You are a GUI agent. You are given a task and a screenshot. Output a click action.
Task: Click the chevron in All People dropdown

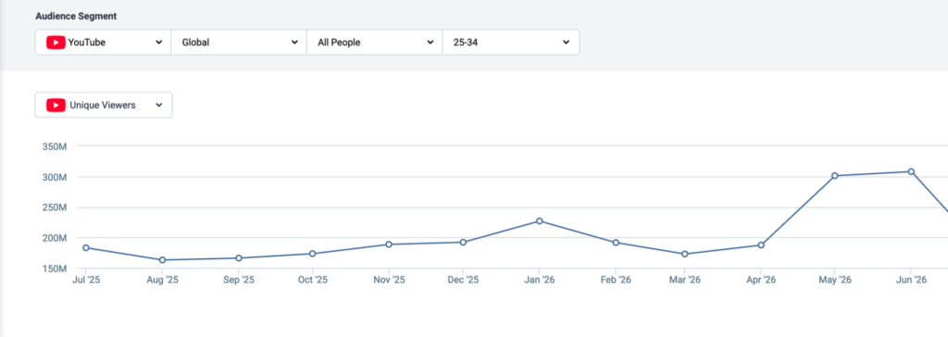coord(430,43)
